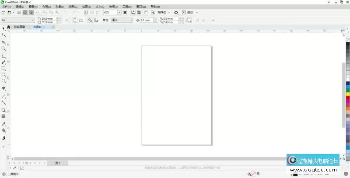Open the 文件 (File) menu

(x=7, y=7)
